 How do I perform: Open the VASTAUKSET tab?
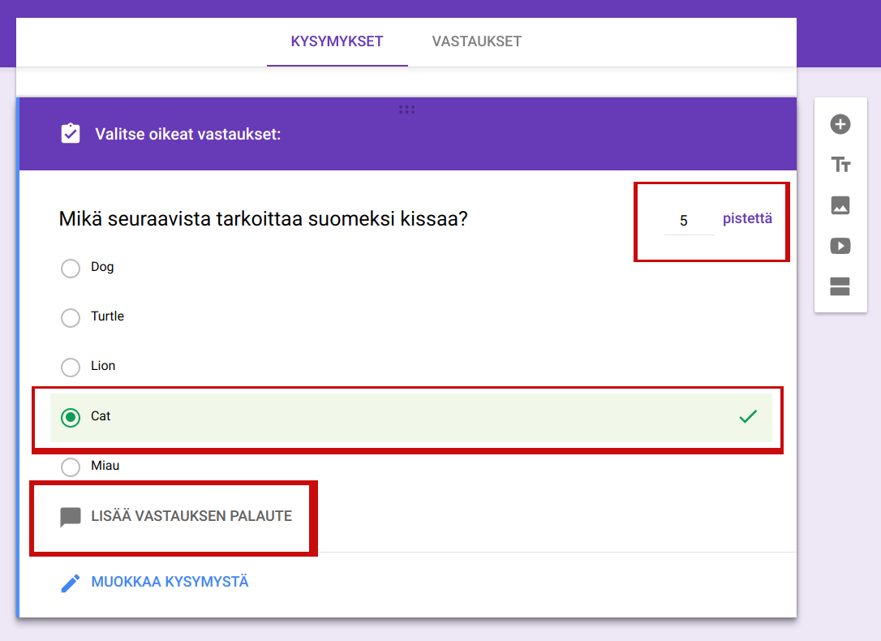click(x=476, y=41)
